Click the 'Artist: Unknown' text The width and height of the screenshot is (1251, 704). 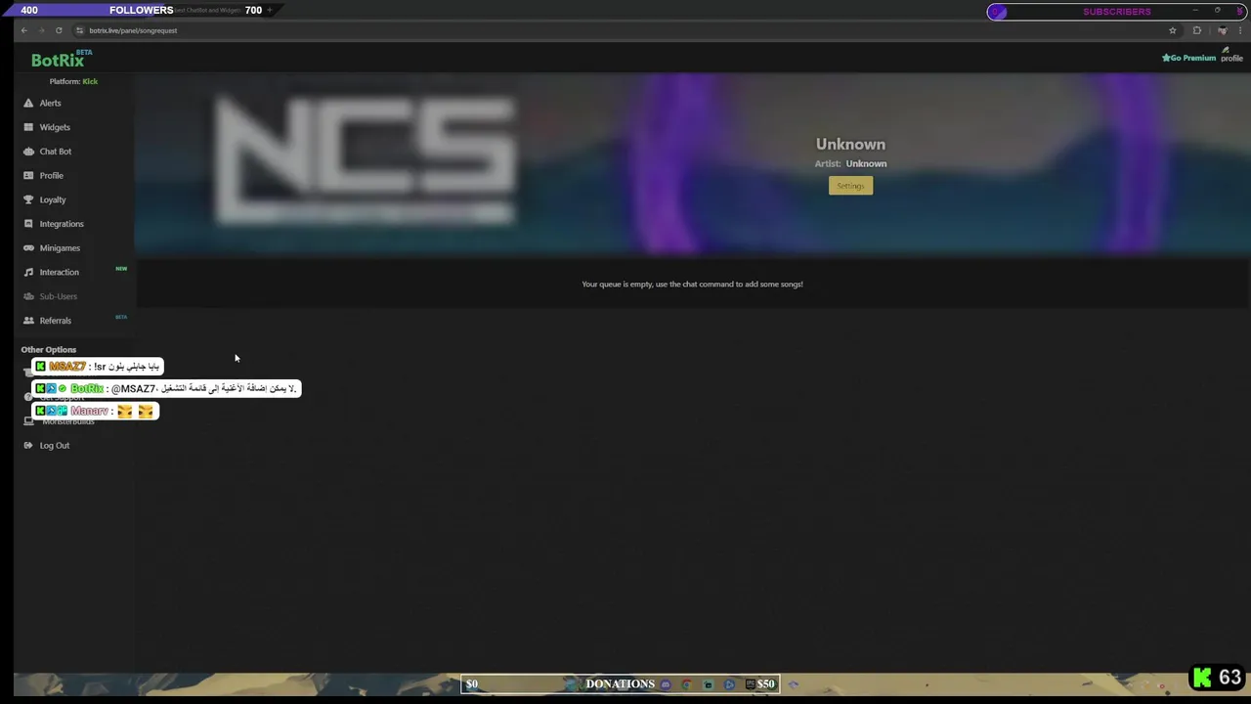pyautogui.click(x=850, y=163)
